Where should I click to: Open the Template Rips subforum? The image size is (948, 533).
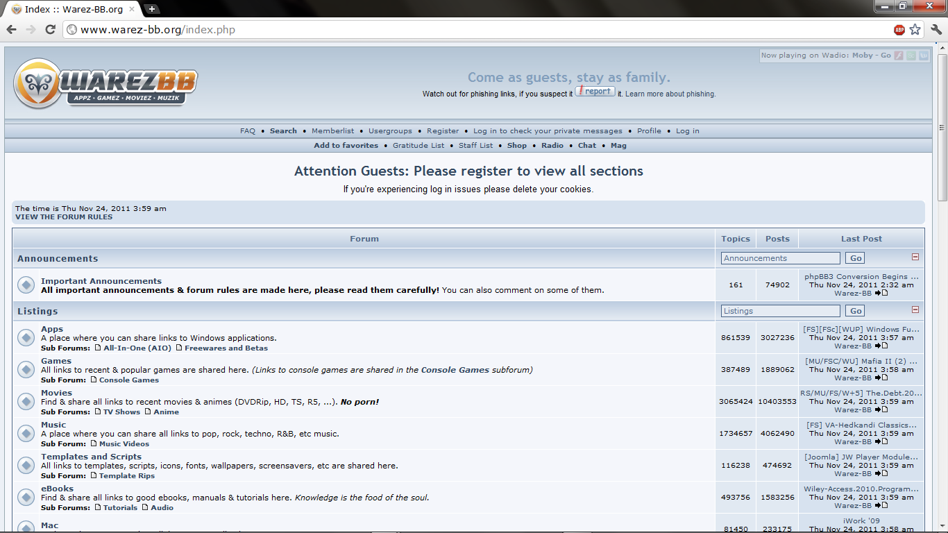(127, 476)
